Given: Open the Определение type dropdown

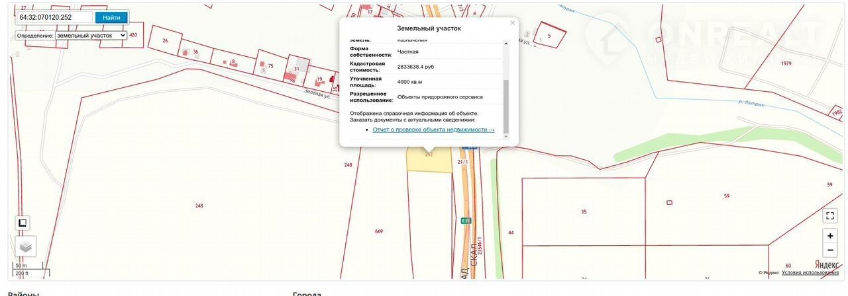Looking at the screenshot, I should 91,35.
